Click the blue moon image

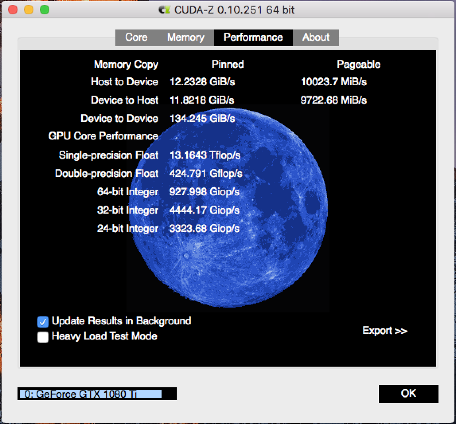(228, 207)
